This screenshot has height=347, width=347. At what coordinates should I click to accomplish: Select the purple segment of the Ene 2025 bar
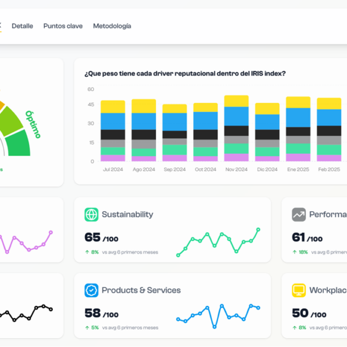pyautogui.click(x=298, y=157)
